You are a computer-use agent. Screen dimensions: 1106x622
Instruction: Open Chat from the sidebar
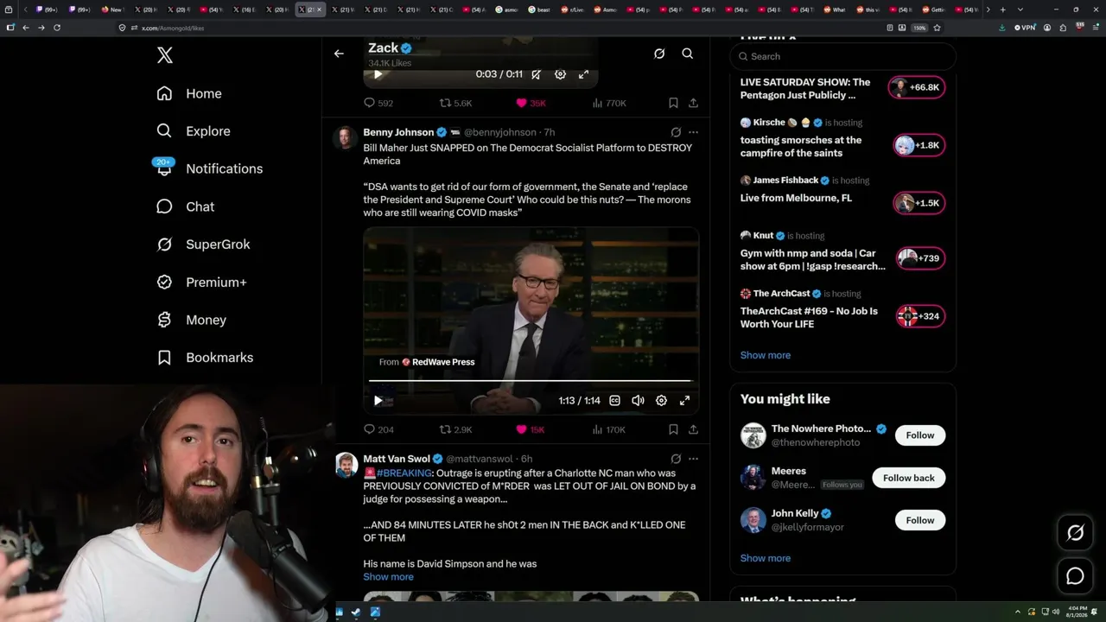[185, 206]
